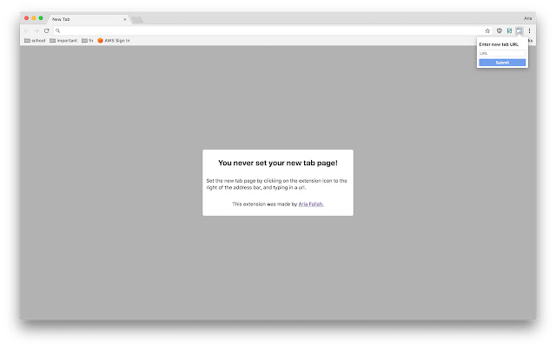Open the green S extension icon

(509, 31)
